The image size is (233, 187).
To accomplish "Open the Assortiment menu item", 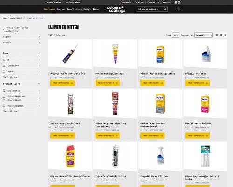I will 49,9.
